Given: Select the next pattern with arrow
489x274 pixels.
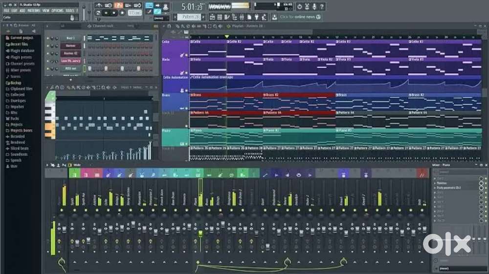Looking at the screenshot, I should coord(203,17).
